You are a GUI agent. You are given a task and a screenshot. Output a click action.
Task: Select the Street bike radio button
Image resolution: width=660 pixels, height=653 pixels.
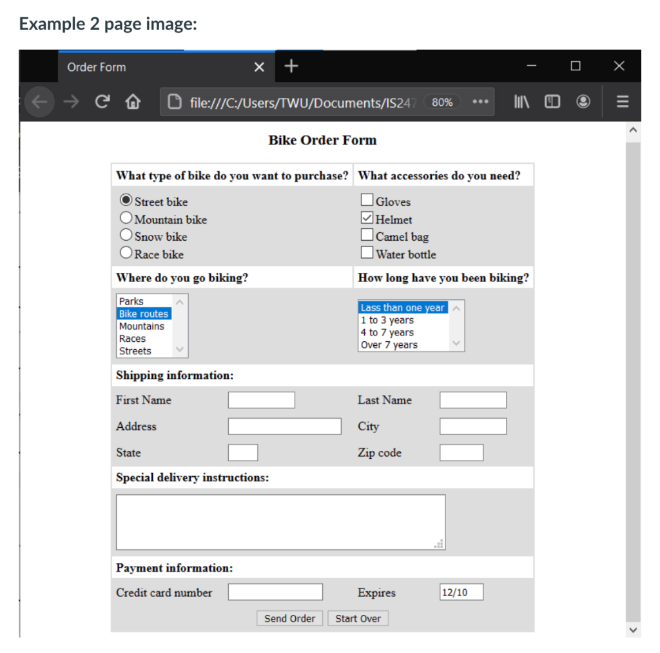coord(126,199)
